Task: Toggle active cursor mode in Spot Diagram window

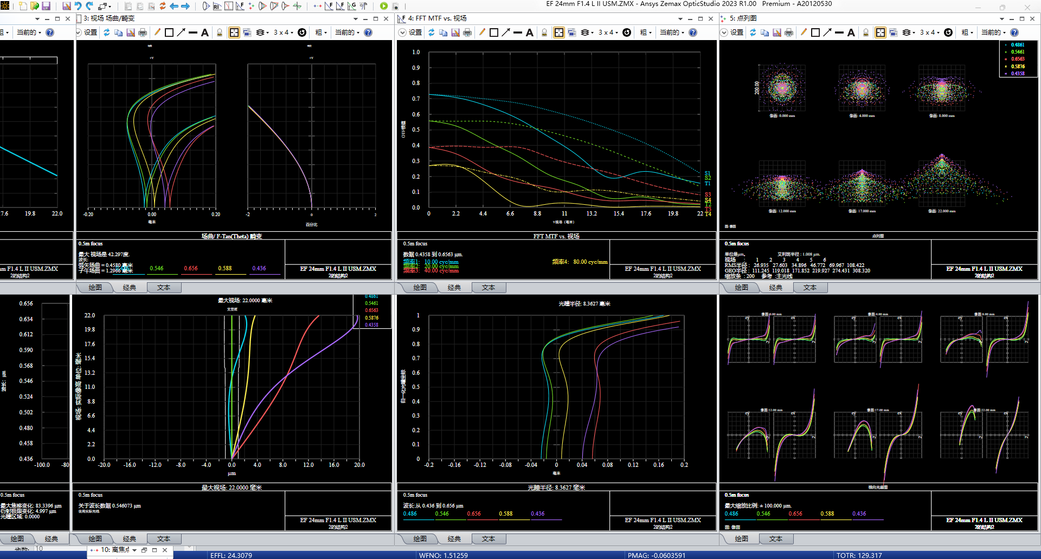Action: pyautogui.click(x=881, y=32)
